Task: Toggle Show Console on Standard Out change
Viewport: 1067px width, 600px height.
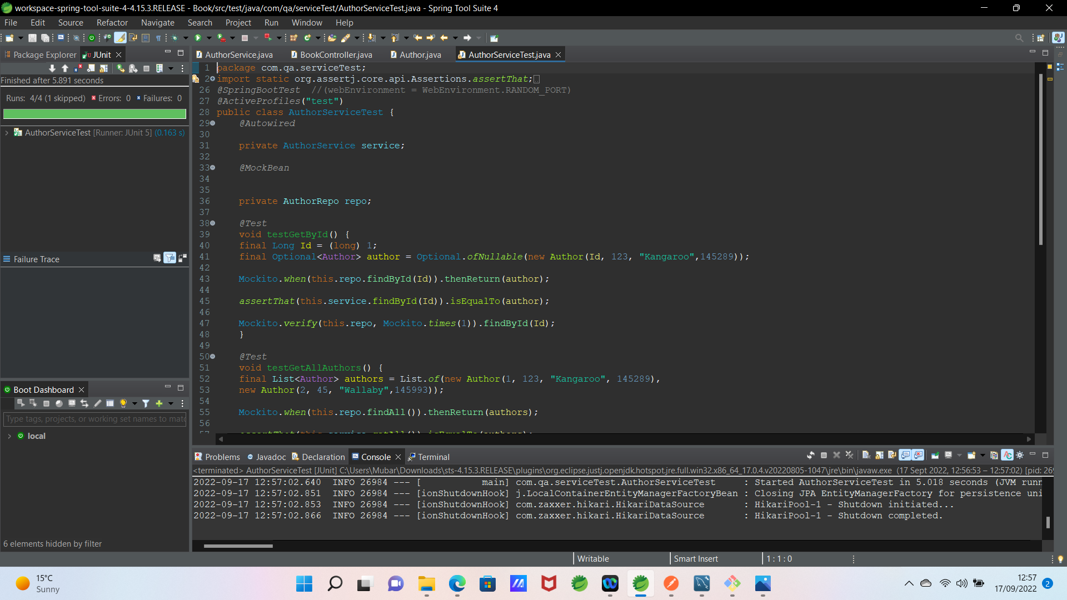Action: point(905,455)
